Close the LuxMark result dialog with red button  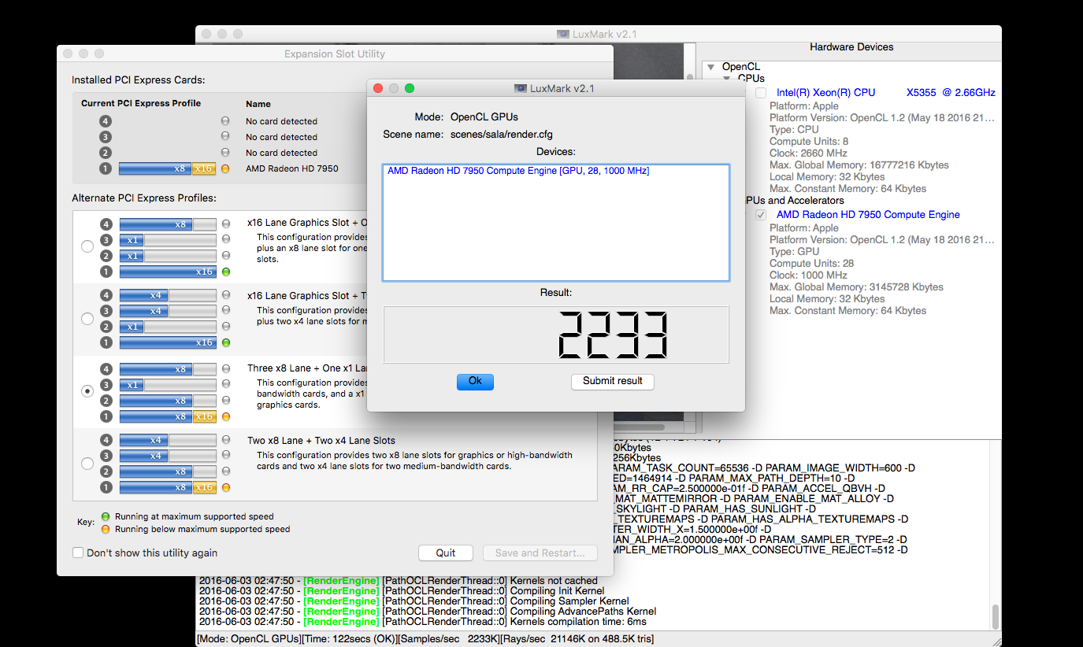click(x=378, y=88)
